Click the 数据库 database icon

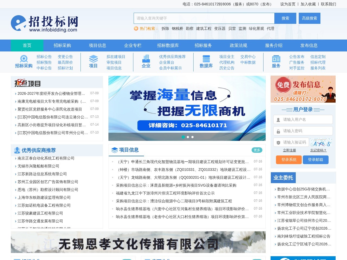coord(206,59)
